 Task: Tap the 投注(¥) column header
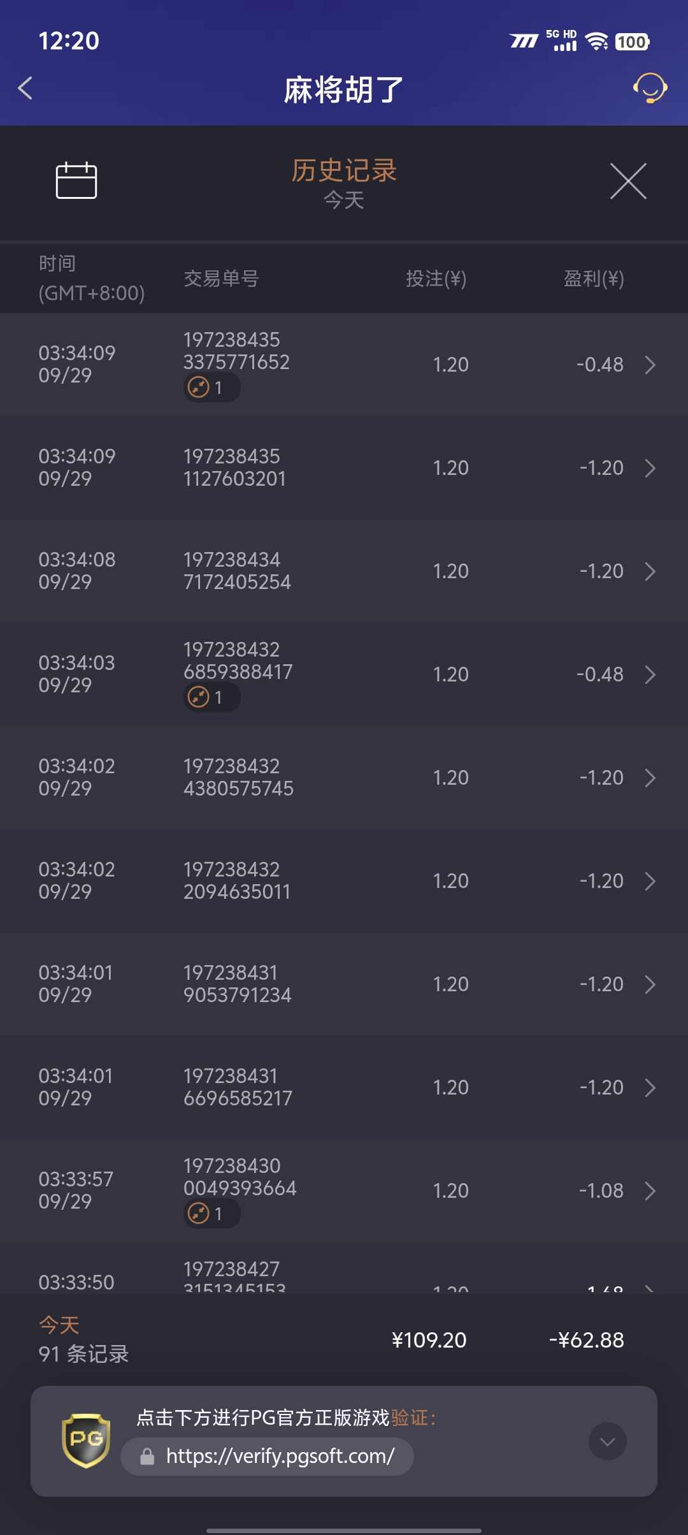tap(436, 279)
